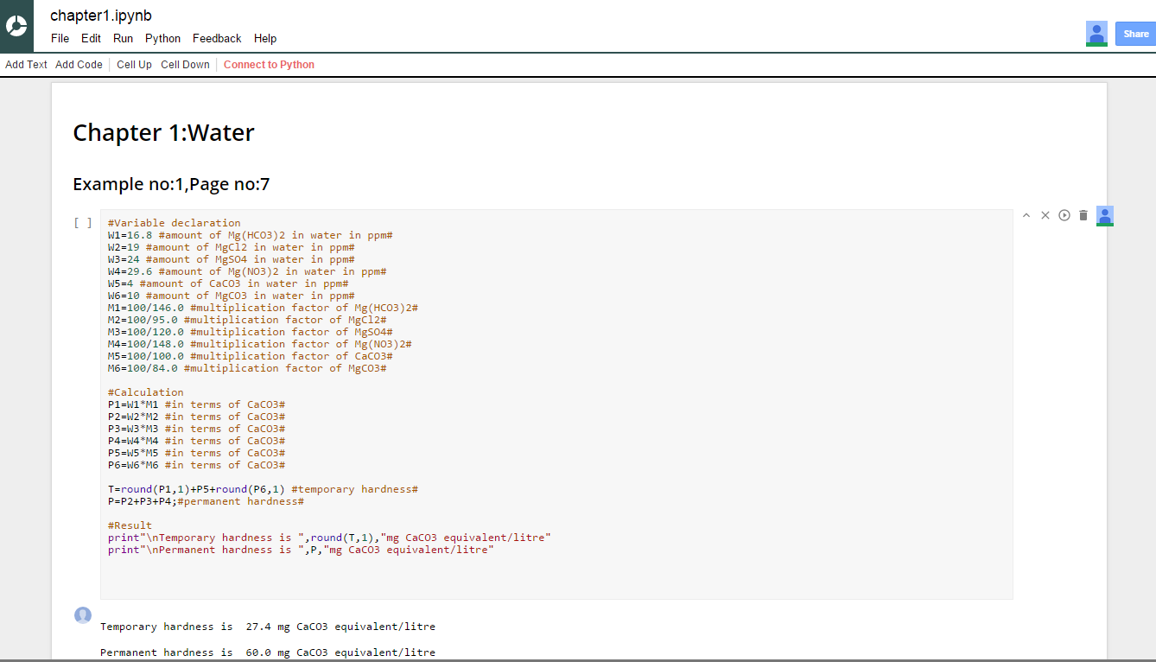Open the Help menu

(x=265, y=38)
